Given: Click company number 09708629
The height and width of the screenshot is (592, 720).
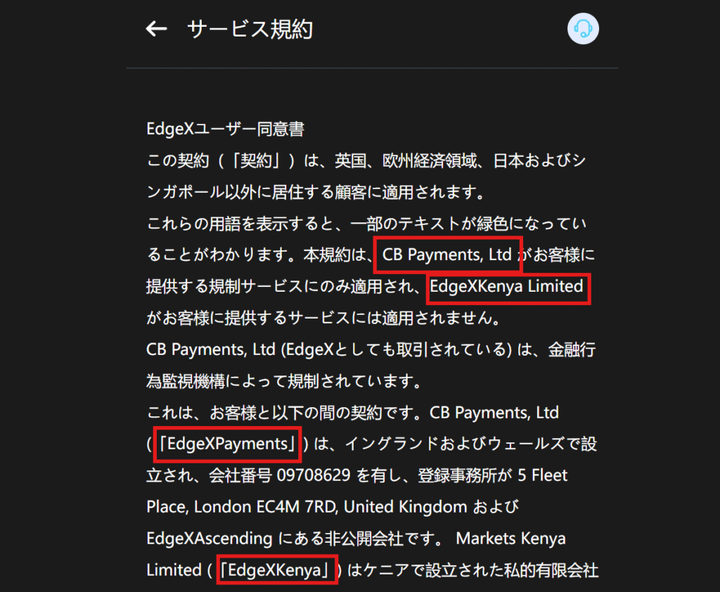Looking at the screenshot, I should click(x=314, y=475).
